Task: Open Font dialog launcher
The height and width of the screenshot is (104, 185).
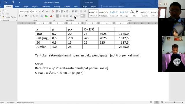Action: pyautogui.click(x=54, y=21)
